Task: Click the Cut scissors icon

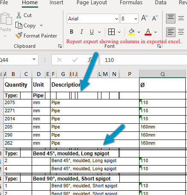Action: [19, 15]
